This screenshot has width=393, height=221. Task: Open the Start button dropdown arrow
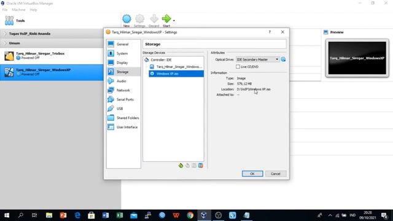174,20
